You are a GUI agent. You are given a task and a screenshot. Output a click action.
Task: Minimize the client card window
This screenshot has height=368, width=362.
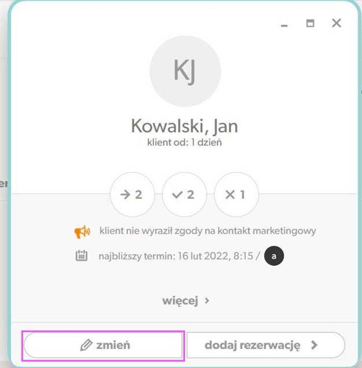pos(284,26)
